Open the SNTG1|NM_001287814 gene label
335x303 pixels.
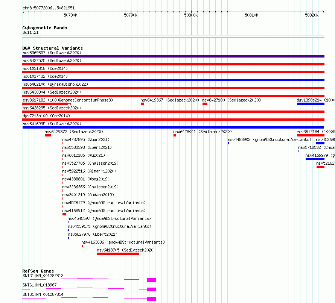tap(43, 294)
